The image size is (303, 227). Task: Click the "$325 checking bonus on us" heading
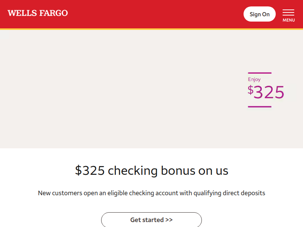(x=151, y=171)
